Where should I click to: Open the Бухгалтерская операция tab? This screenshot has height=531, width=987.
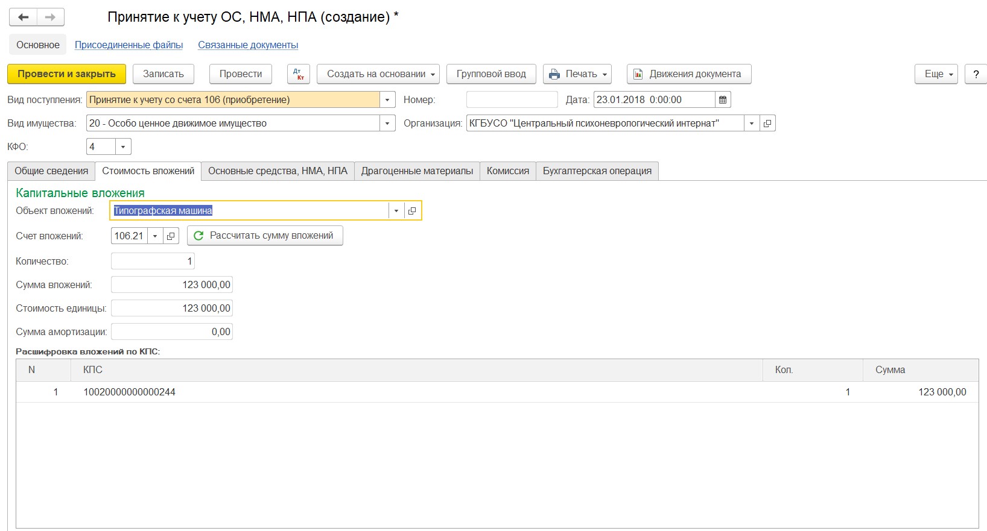point(597,171)
